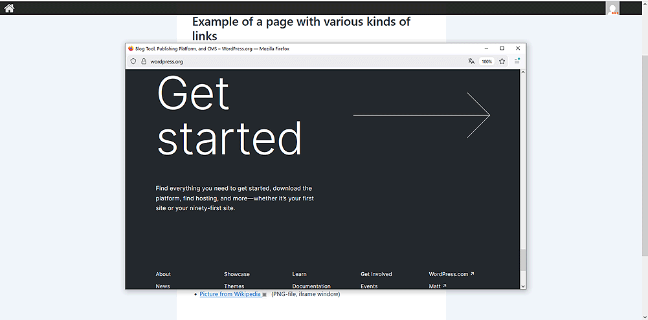
Task: Open the WordPress.com external link
Action: 451,274
